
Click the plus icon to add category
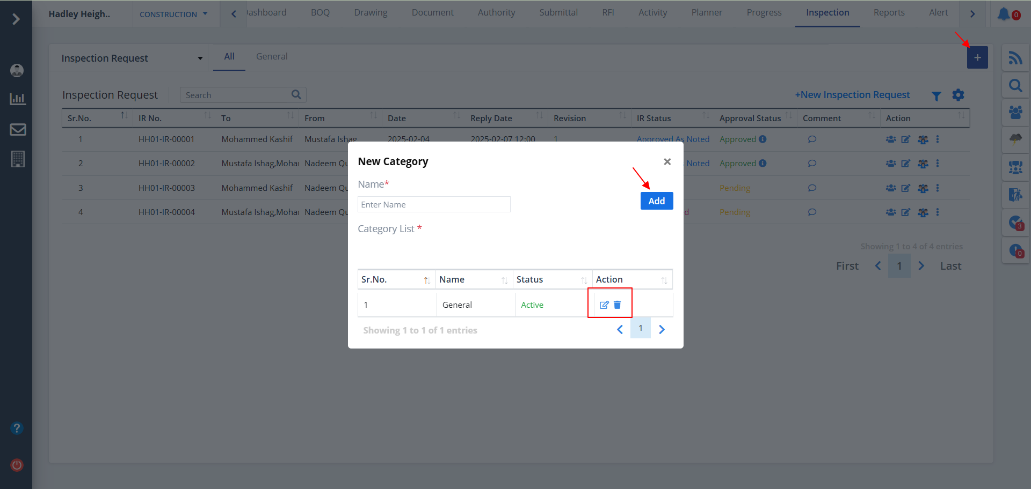pyautogui.click(x=977, y=57)
